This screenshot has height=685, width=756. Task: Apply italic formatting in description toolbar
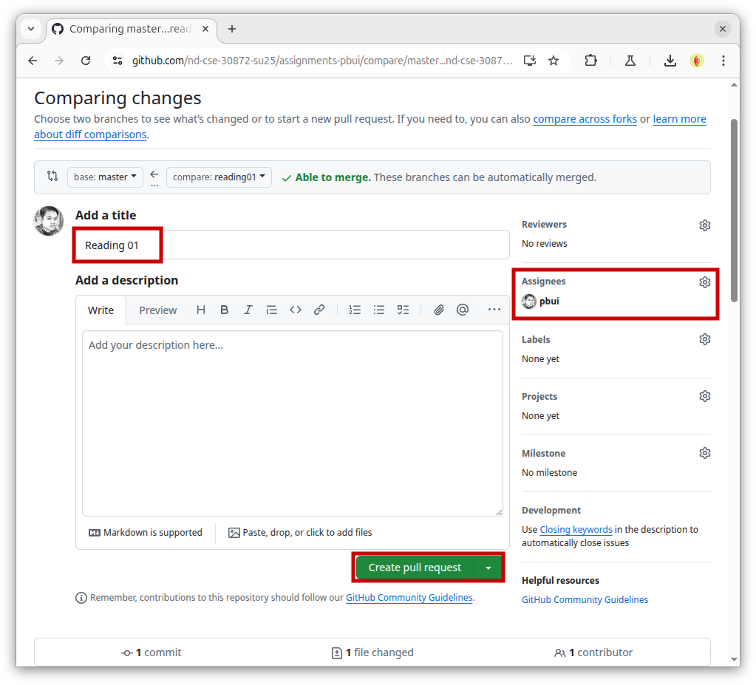tap(248, 310)
